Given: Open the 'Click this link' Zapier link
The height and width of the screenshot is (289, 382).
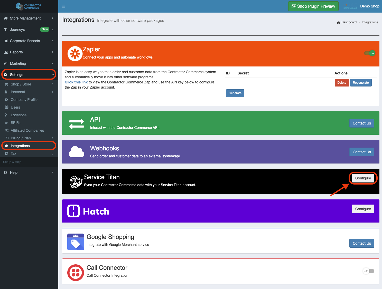Looking at the screenshot, I should (x=76, y=82).
